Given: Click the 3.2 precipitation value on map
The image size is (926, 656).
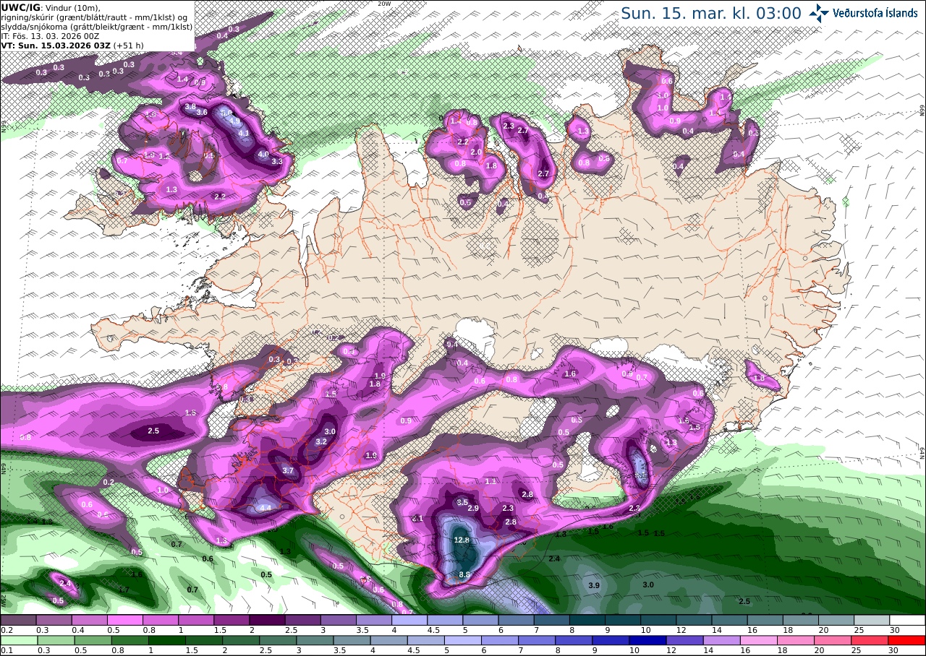Looking at the screenshot, I should pyautogui.click(x=321, y=441).
